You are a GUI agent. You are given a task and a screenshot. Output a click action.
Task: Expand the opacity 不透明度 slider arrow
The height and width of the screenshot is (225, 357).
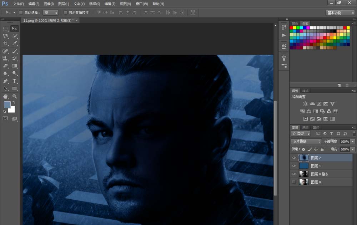click(353, 141)
